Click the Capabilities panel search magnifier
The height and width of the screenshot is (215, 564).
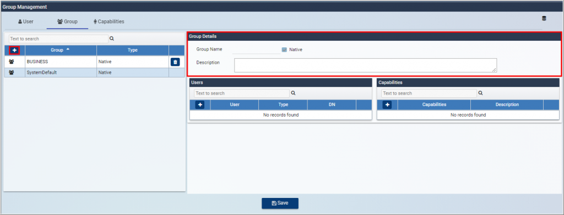tap(480, 93)
